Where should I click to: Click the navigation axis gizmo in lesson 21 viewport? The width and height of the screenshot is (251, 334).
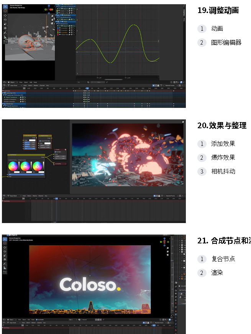pos(164,242)
